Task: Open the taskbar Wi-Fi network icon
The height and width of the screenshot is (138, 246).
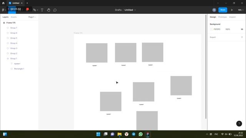Action: (x=222, y=134)
